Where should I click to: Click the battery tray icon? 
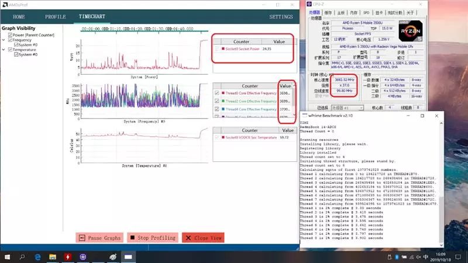(404, 257)
